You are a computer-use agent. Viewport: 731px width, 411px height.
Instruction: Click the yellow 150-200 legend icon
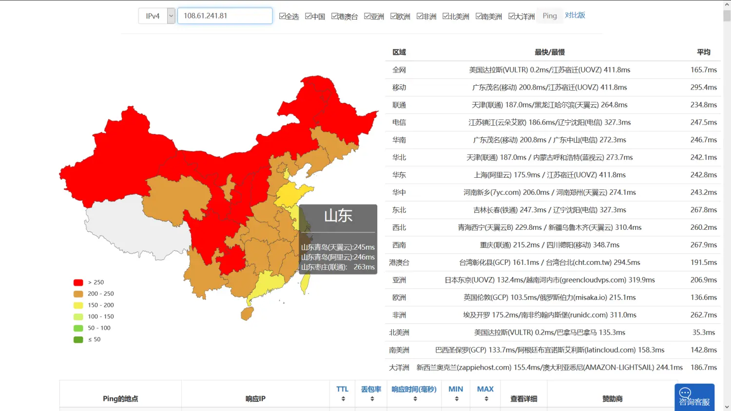[78, 305]
